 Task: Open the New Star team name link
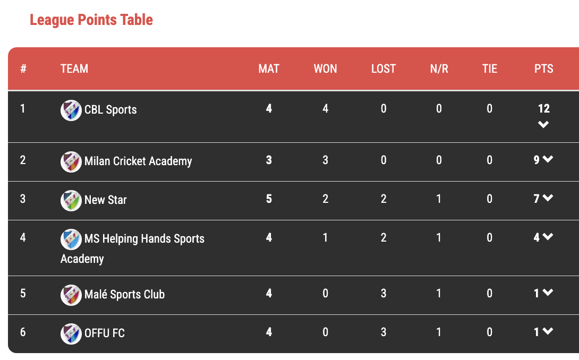tap(106, 200)
